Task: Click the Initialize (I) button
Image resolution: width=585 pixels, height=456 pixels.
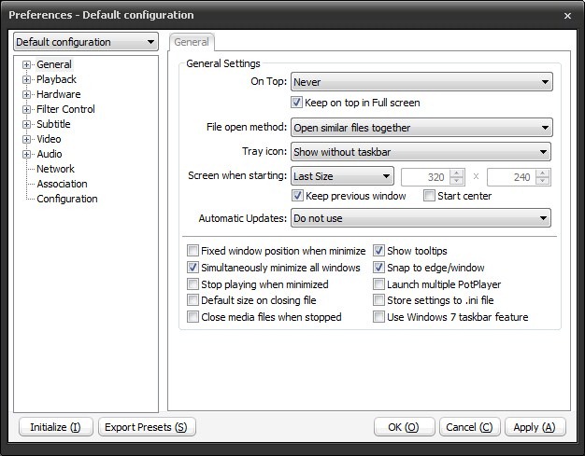Action: [55, 426]
